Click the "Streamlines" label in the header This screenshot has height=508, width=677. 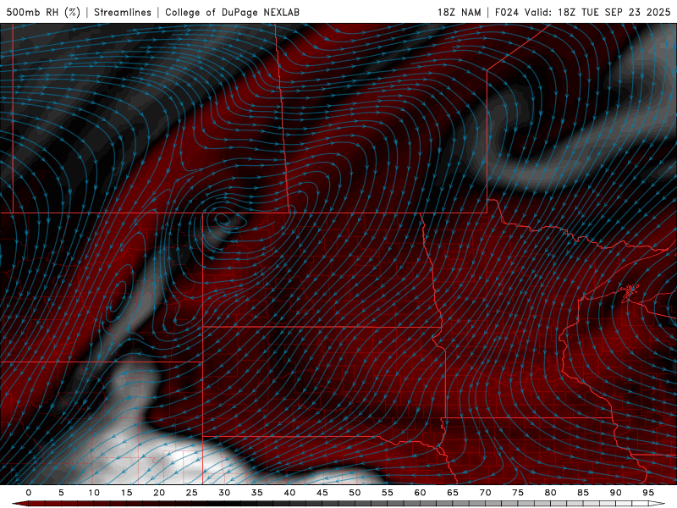[x=123, y=12]
